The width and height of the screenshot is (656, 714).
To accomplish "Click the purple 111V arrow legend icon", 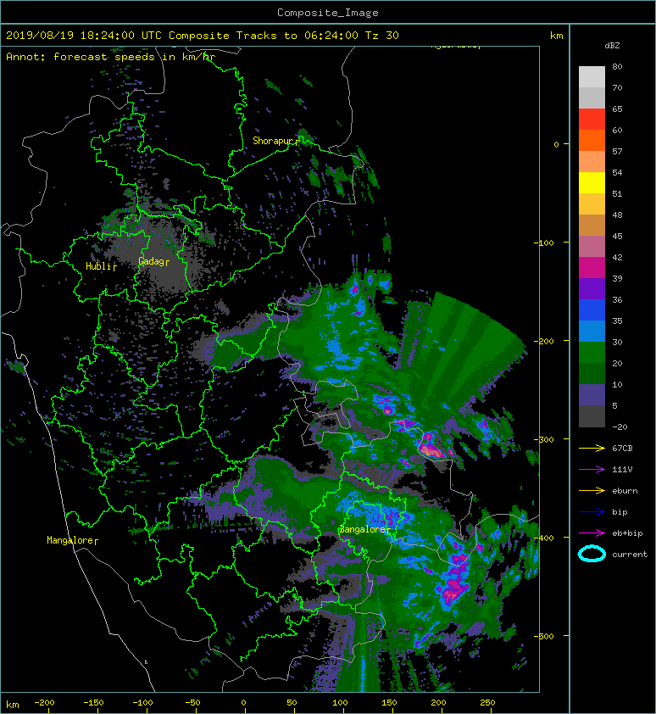I will pos(592,470).
